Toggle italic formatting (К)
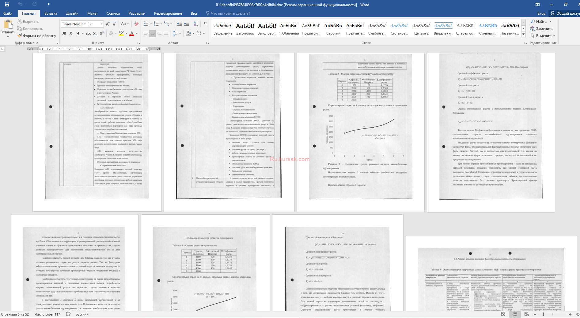This screenshot has height=318, width=580. 71,33
